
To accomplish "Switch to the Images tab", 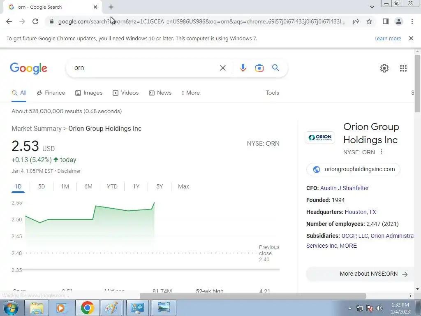I will pyautogui.click(x=89, y=93).
